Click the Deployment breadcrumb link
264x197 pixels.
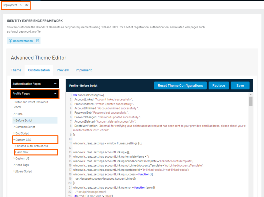pyautogui.click(x=10, y=5)
